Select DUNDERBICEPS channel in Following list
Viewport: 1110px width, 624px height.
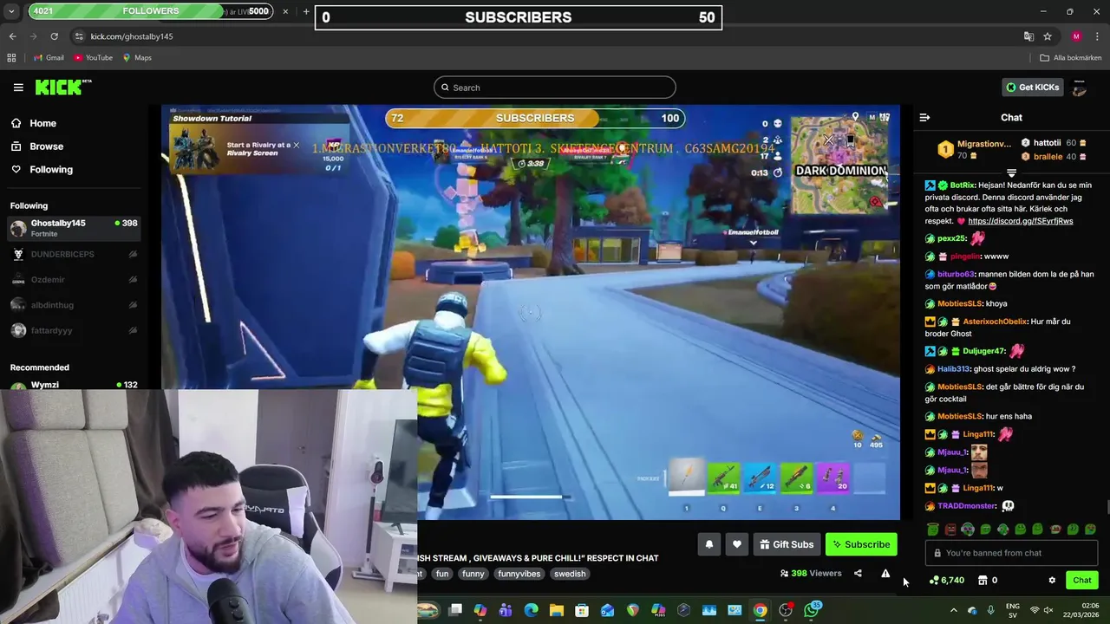[x=74, y=254]
